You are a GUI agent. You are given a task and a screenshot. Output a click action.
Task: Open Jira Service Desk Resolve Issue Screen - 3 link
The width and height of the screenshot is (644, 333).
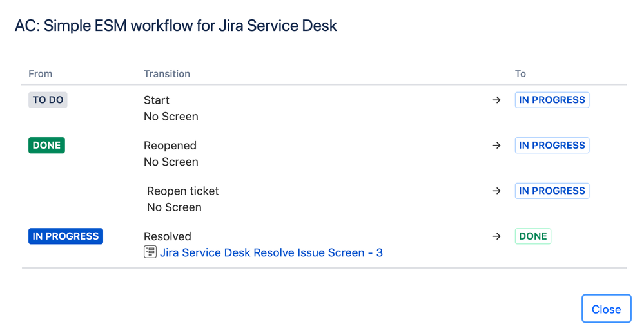click(x=271, y=252)
